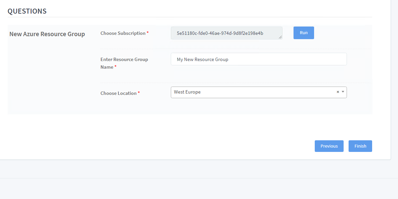Click the red asterisk after Resource Group Name
The width and height of the screenshot is (398, 199).
[x=115, y=67]
